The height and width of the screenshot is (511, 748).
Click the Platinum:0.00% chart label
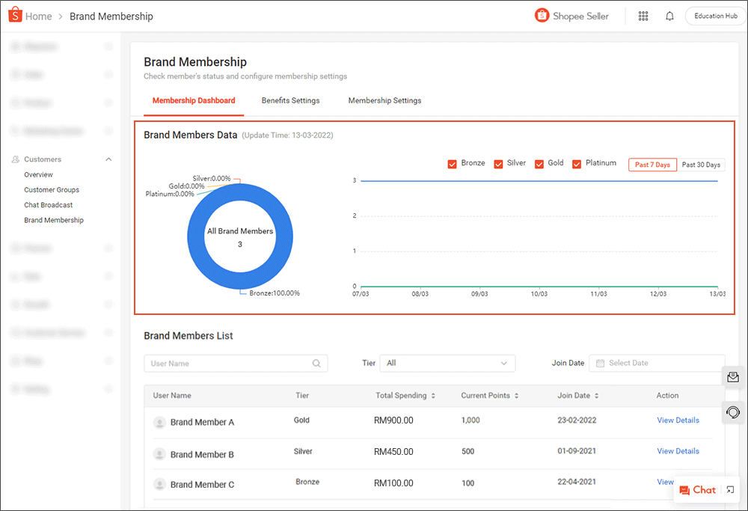170,194
